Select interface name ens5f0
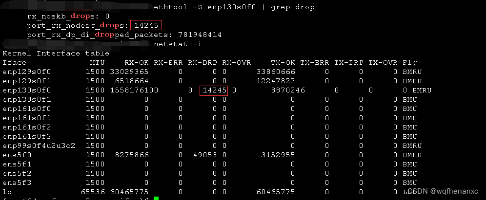This screenshot has height=200, width=486. [x=17, y=155]
